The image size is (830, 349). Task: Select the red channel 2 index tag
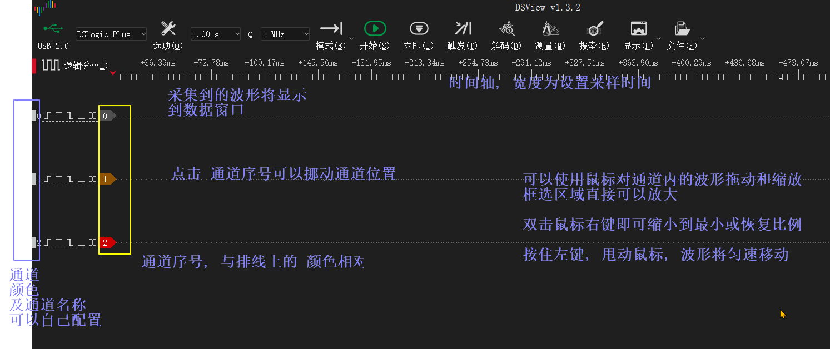pos(108,242)
